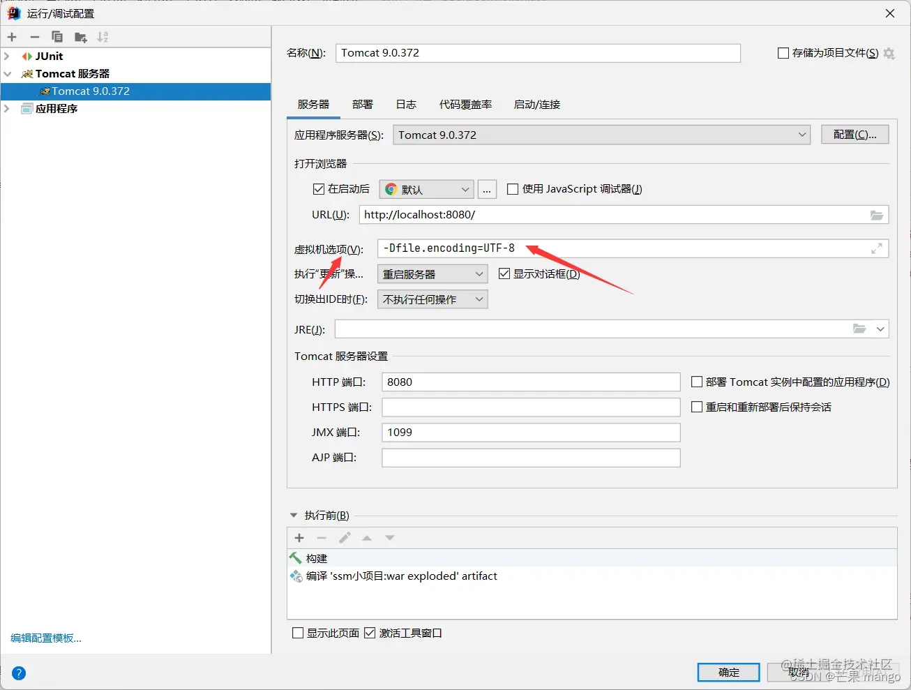Click the browser ellipsis button
911x690 pixels.
click(x=487, y=189)
